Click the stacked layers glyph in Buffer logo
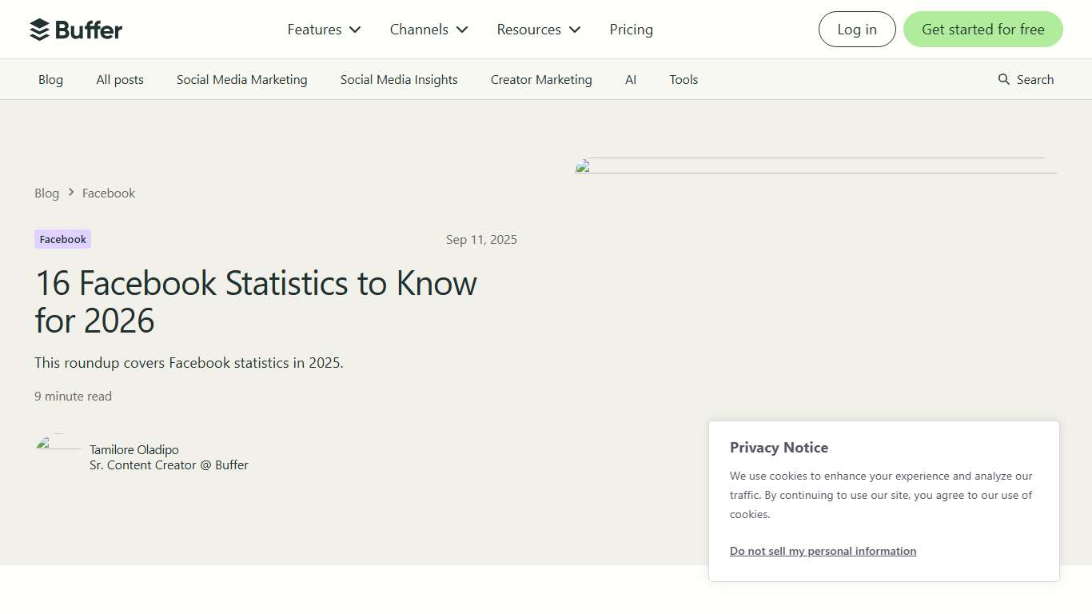1092x614 pixels. (x=38, y=29)
